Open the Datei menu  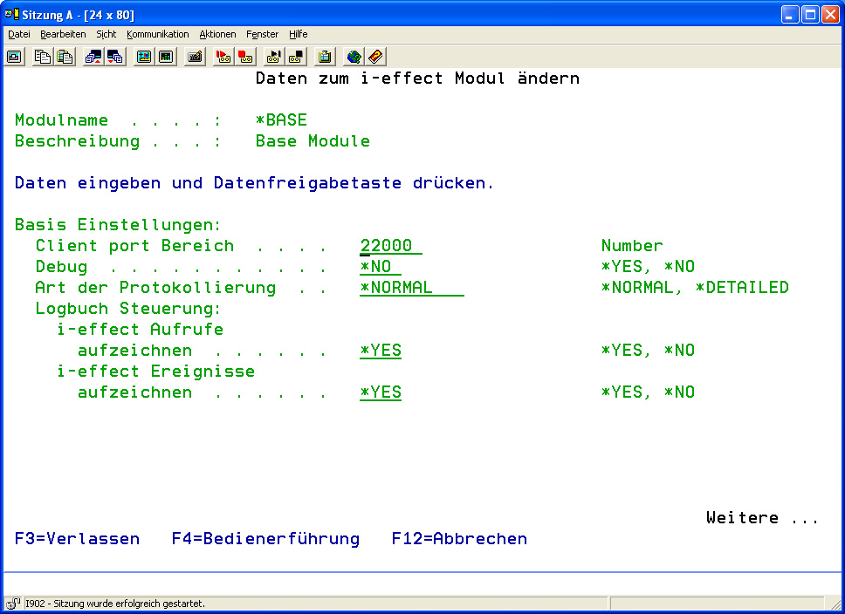coord(19,34)
